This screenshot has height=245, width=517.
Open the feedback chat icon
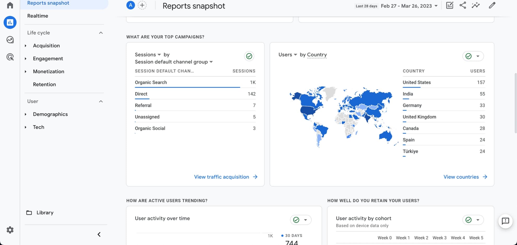tap(506, 221)
